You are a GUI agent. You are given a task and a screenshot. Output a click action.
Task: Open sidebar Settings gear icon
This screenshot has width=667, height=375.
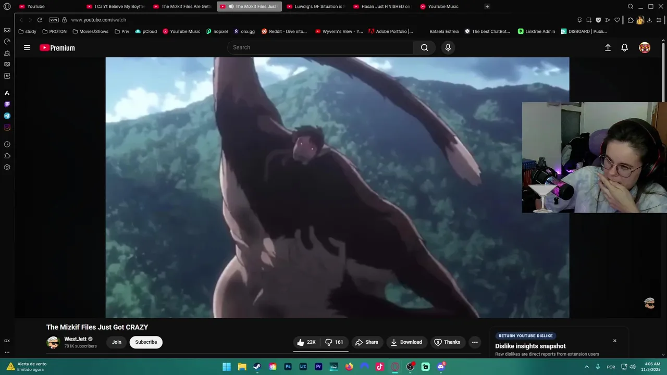tap(7, 167)
